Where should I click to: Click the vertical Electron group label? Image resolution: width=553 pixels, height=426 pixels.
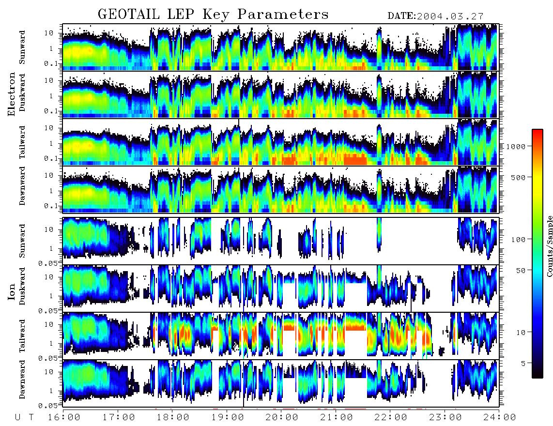pyautogui.click(x=12, y=94)
